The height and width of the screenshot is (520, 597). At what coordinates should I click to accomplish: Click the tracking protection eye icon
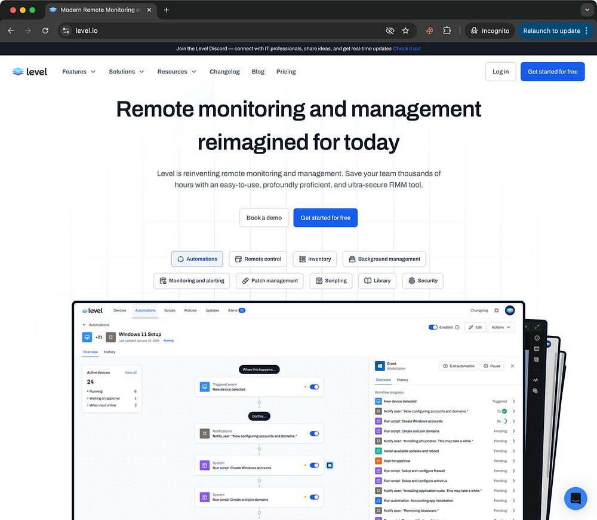click(390, 30)
